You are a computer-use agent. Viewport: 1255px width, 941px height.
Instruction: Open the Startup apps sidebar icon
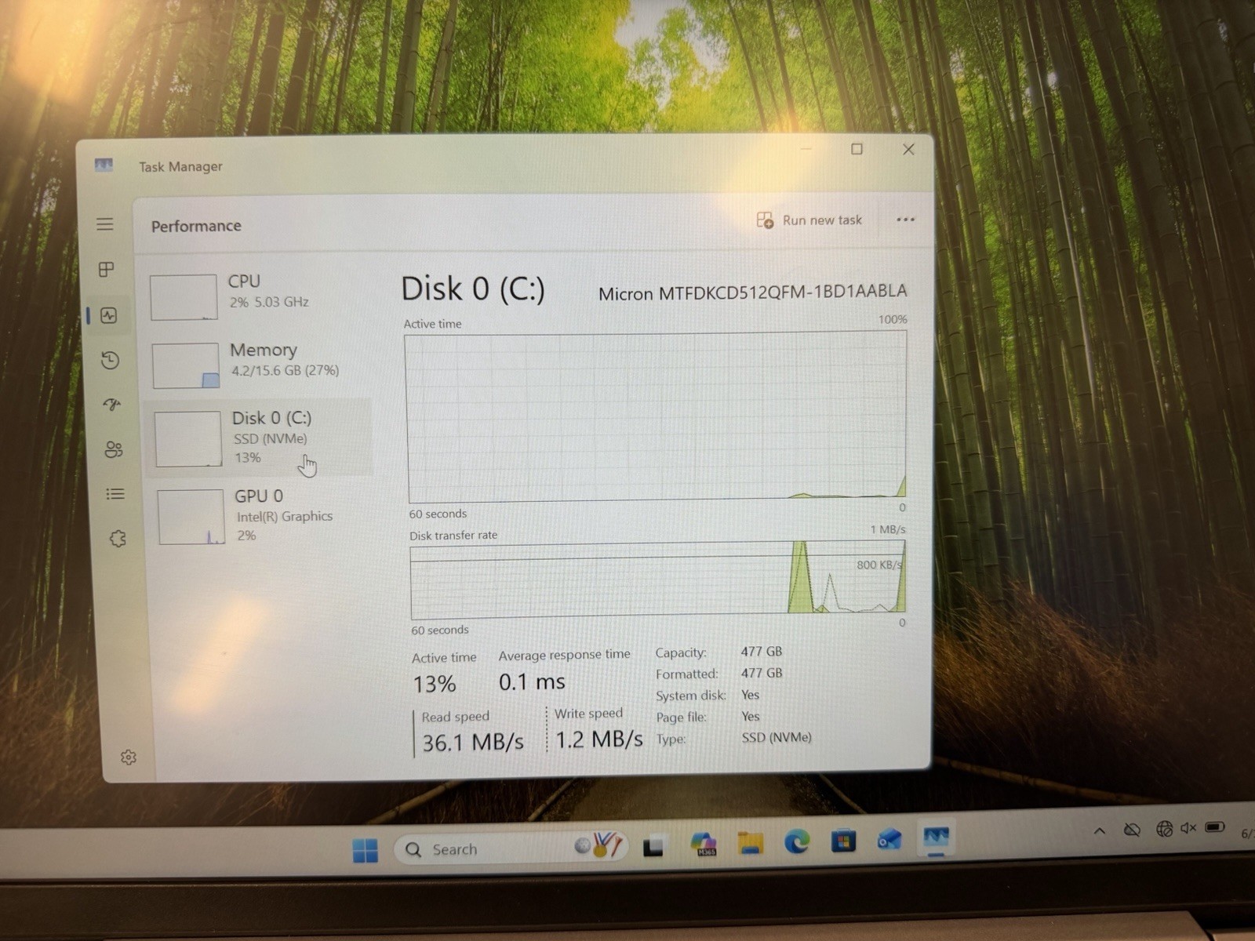tap(112, 405)
